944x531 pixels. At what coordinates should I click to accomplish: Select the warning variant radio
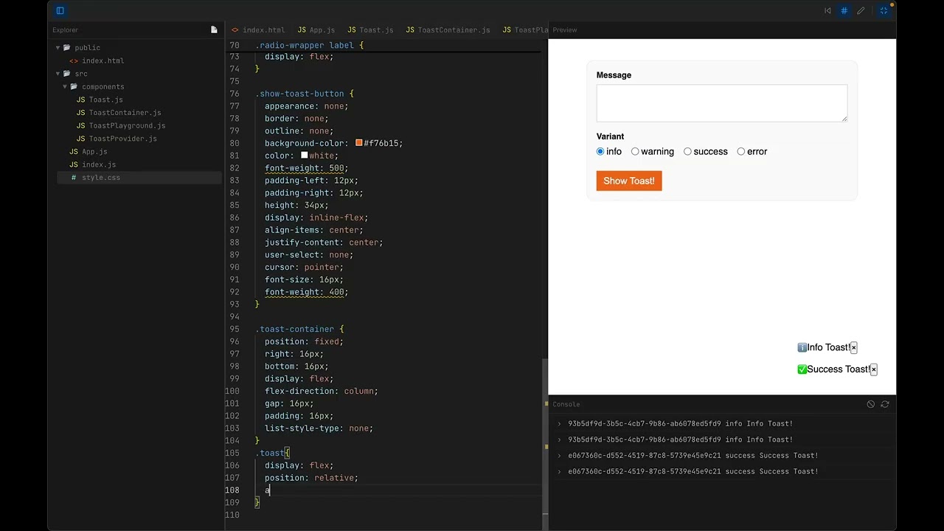[x=635, y=152]
